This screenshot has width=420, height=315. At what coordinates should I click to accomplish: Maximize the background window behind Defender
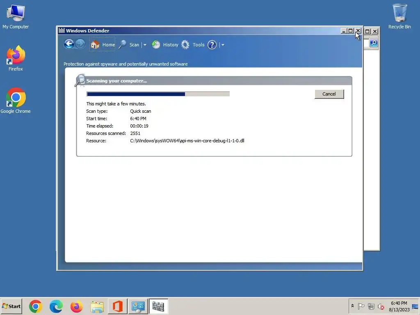[x=367, y=31]
